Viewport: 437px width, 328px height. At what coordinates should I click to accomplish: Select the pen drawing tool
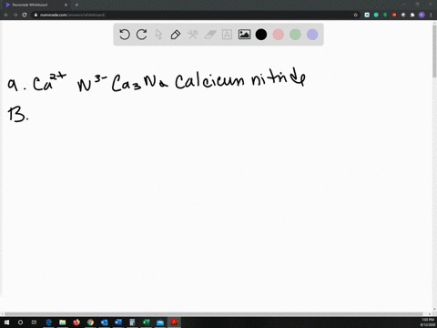(176, 35)
